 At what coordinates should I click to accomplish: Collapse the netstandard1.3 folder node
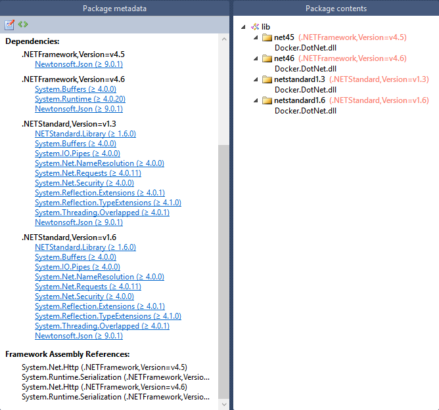pos(256,79)
